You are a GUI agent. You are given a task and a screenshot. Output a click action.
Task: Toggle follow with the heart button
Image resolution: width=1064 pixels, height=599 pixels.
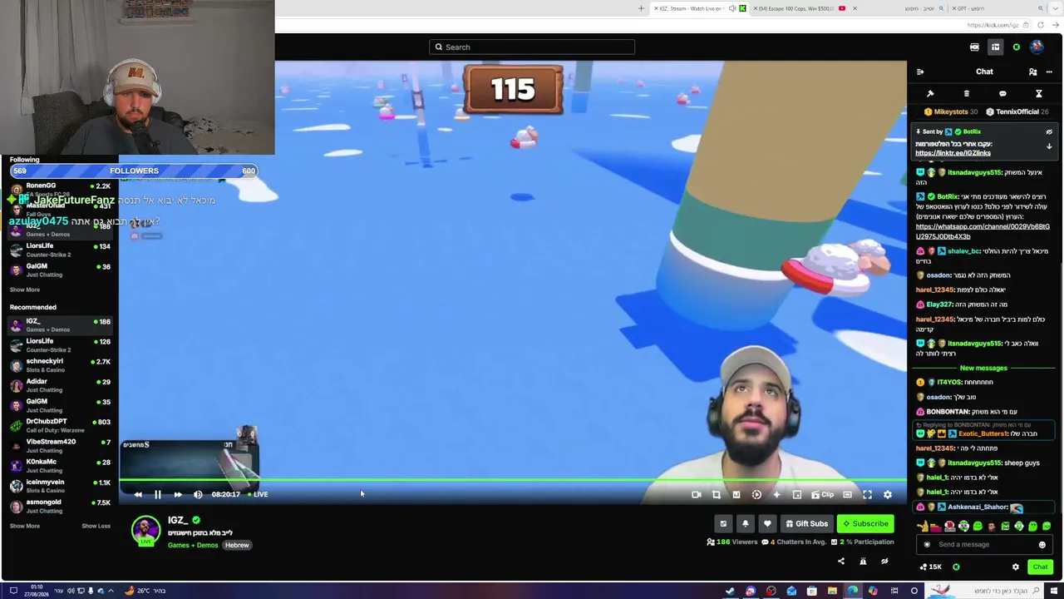(x=766, y=523)
